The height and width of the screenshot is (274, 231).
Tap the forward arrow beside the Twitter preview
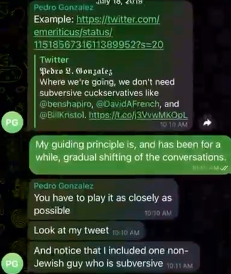point(207,123)
